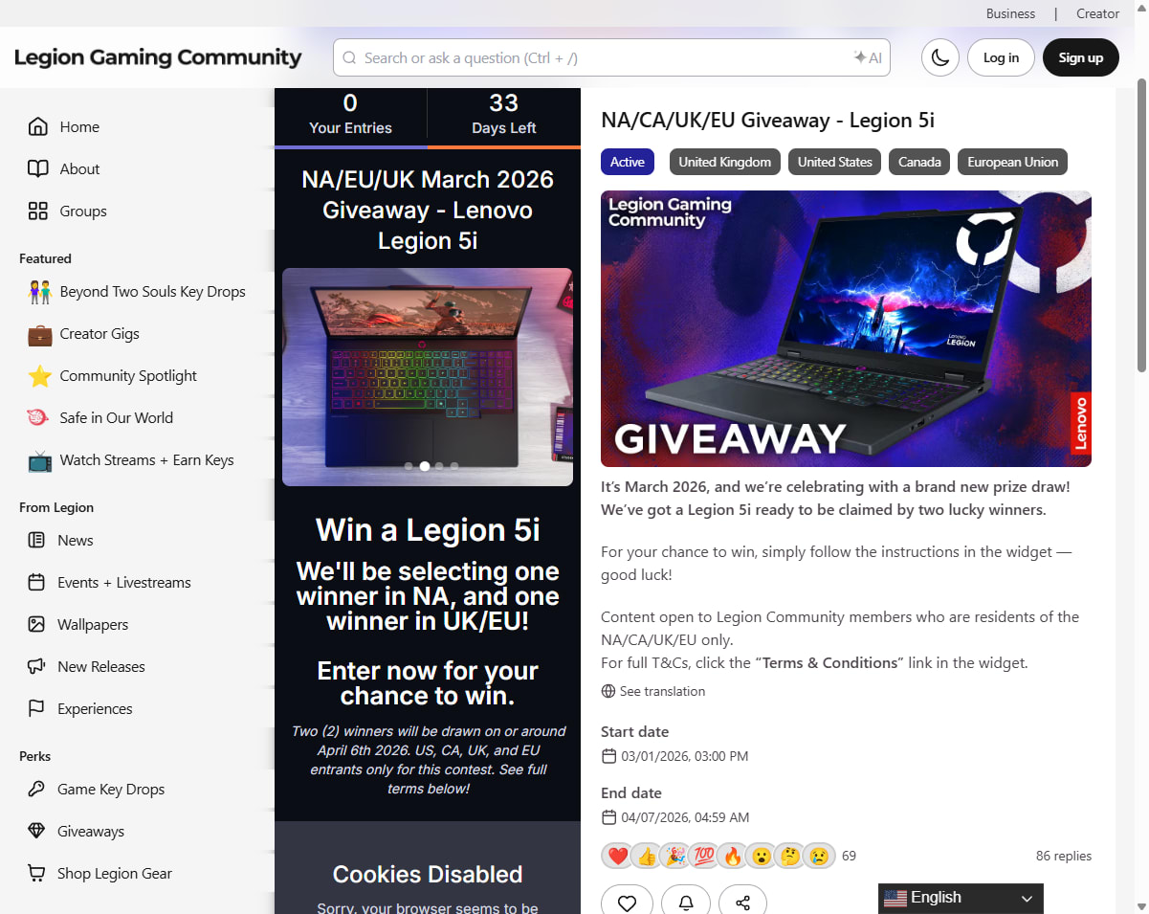The height and width of the screenshot is (914, 1149).
Task: Click Log in button
Action: (1001, 57)
